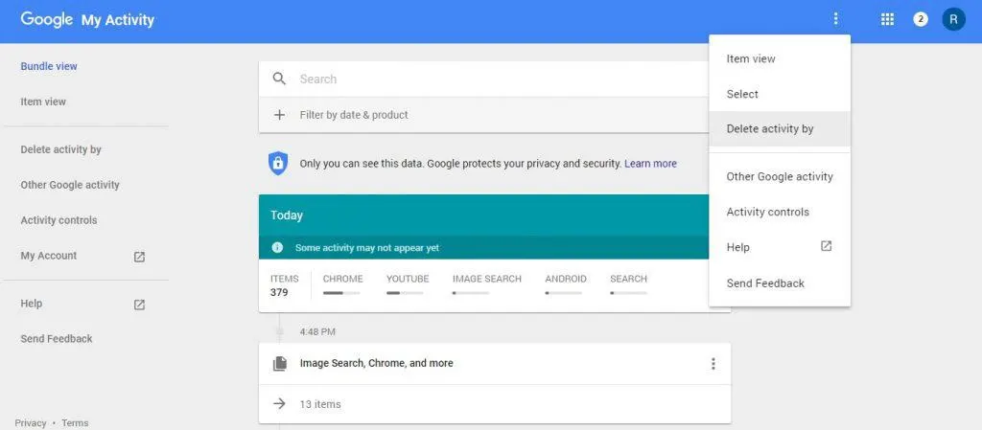The width and height of the screenshot is (982, 430).
Task: Click the magnifying glass search icon
Action: (279, 79)
